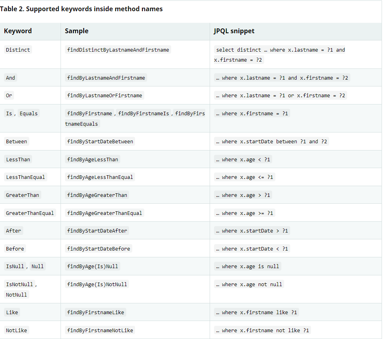Select the Null keyword

(x=37, y=267)
